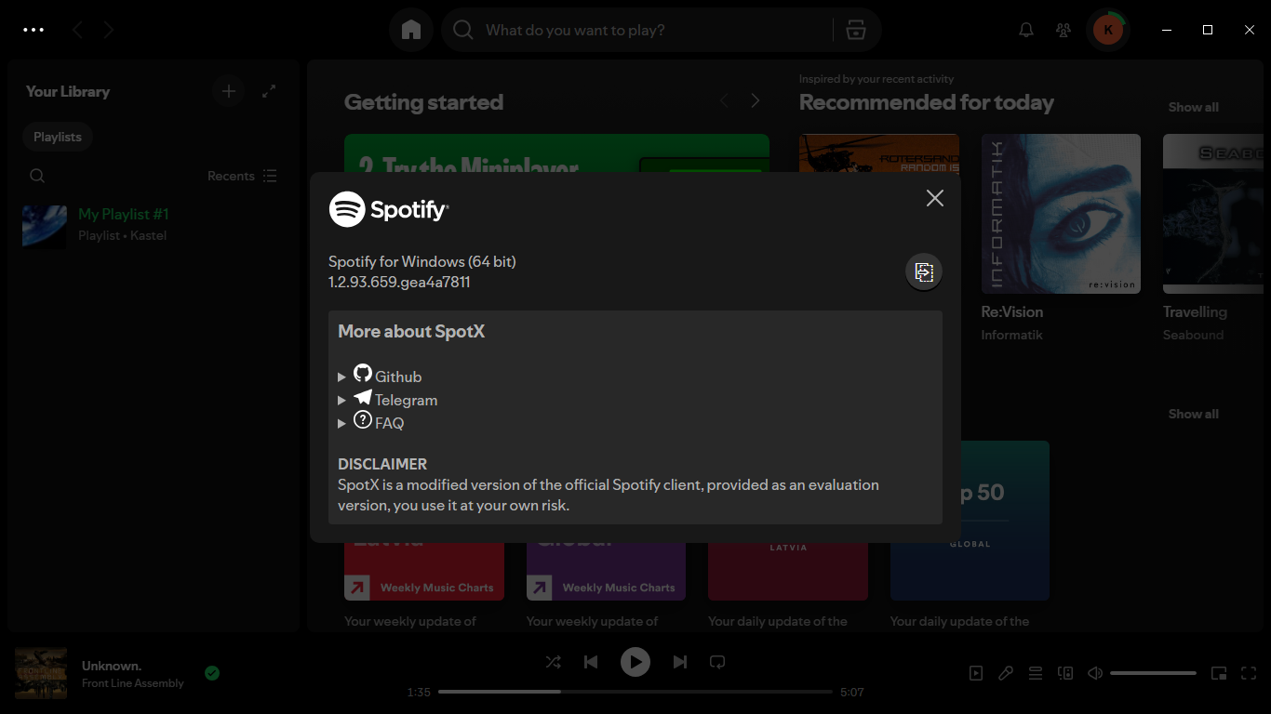This screenshot has height=714, width=1271.
Task: Expand the Telegram section
Action: [x=387, y=398]
